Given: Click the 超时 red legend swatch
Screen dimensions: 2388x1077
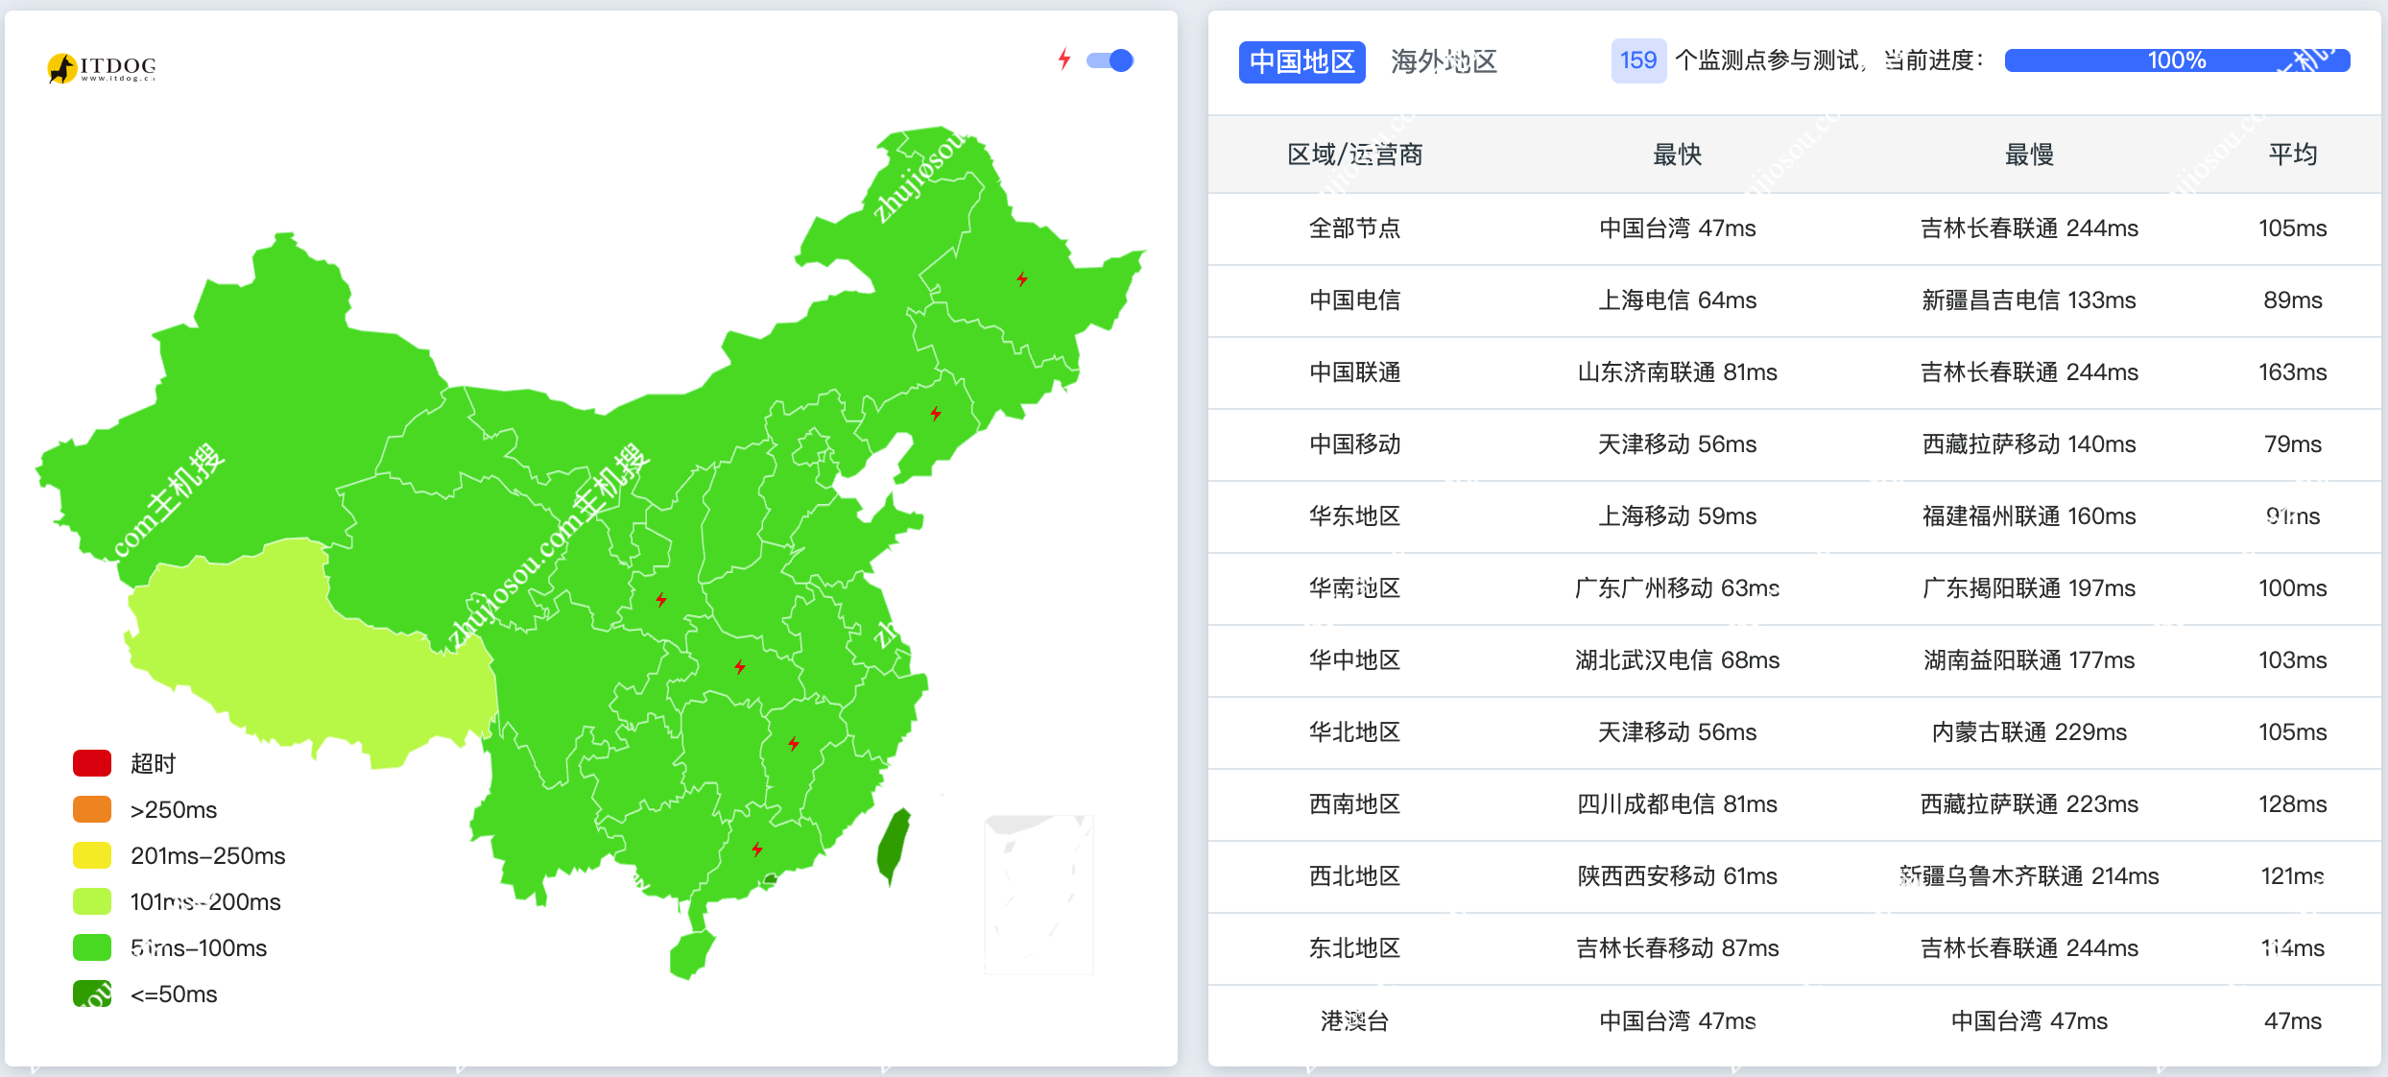Looking at the screenshot, I should pos(92,763).
